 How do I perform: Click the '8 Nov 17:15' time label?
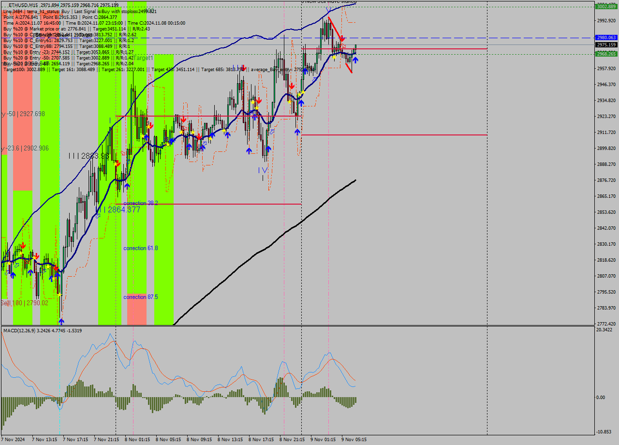click(261, 440)
